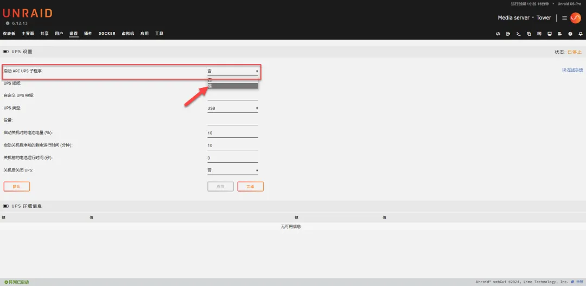586x286 pixels.
Task: Open the terminal icon in toolbar
Action: [x=518, y=34]
